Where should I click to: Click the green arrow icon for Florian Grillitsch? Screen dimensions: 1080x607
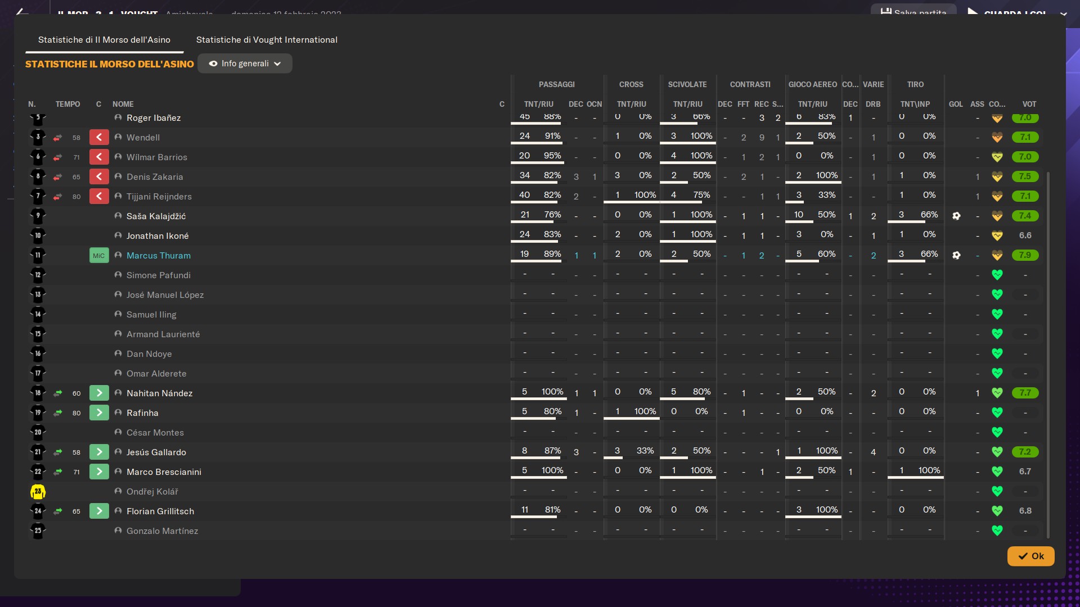tap(99, 511)
